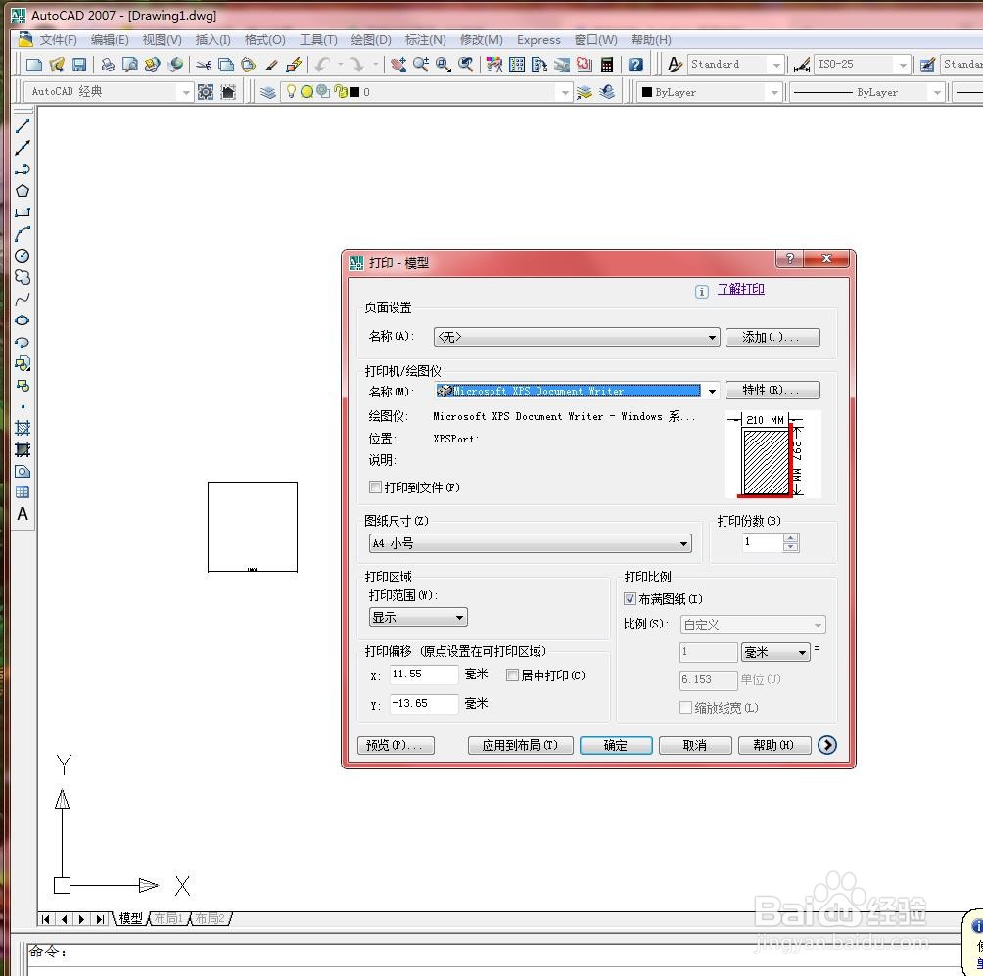The height and width of the screenshot is (976, 983).
Task: Enable the 打印到文件 checkbox
Action: click(376, 488)
